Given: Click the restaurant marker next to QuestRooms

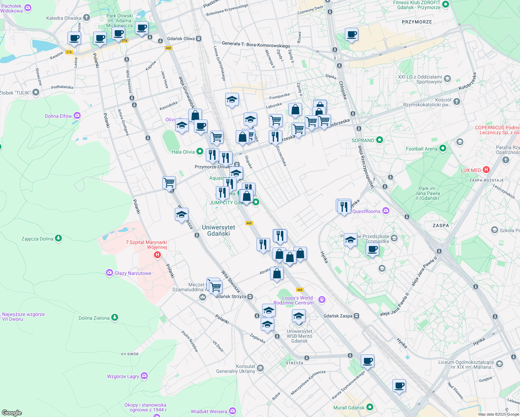Looking at the screenshot, I should tap(344, 207).
